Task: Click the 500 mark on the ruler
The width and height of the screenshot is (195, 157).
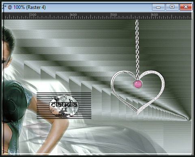Action: (x=114, y=15)
